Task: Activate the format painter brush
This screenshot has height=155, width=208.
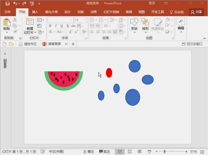Action: point(15,32)
